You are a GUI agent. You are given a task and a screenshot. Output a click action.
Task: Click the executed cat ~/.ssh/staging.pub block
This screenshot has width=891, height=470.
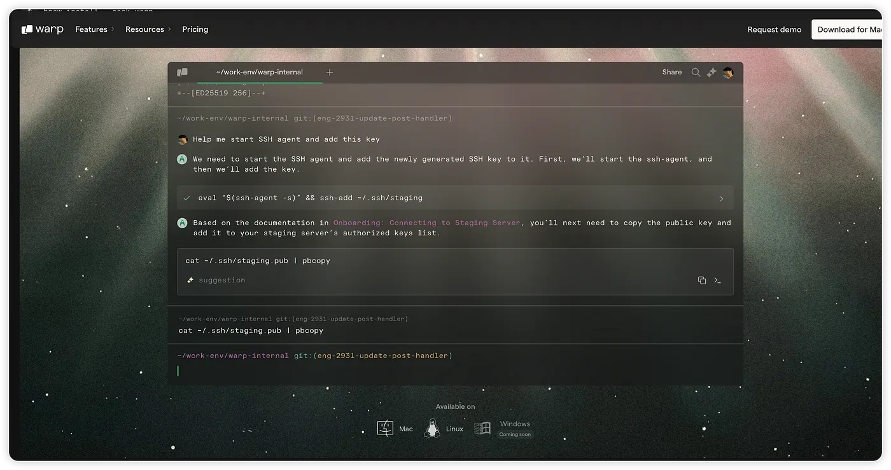click(x=455, y=325)
